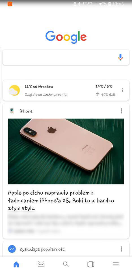The image size is (132, 272).
Task: Open article headline about Apple charging problem
Action: coord(61,201)
